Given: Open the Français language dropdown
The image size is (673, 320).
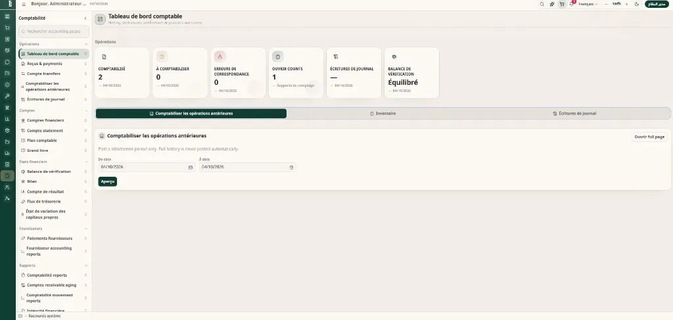Looking at the screenshot, I should (588, 4).
